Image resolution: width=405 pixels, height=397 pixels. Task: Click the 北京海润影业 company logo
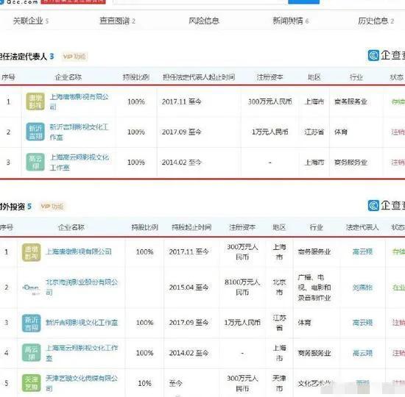point(31,287)
